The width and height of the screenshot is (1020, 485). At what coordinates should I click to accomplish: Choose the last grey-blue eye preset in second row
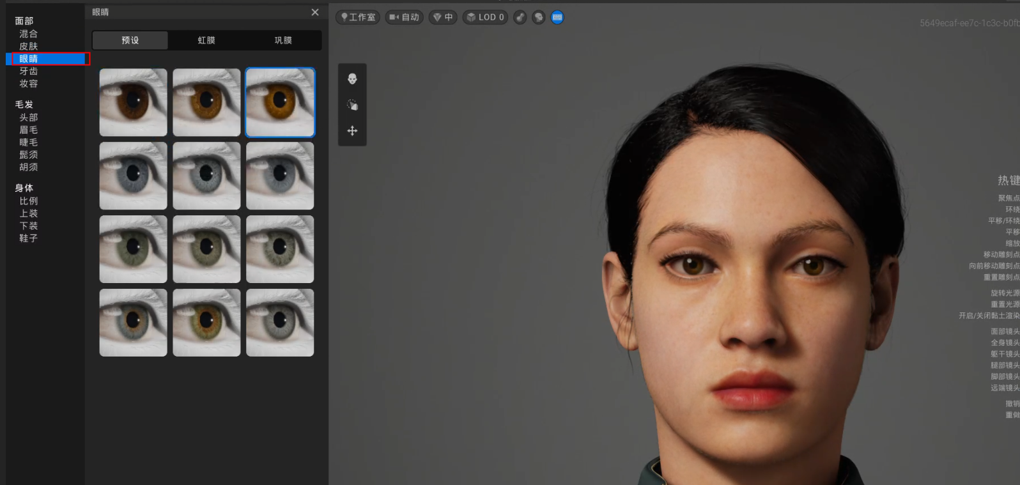[x=280, y=176]
